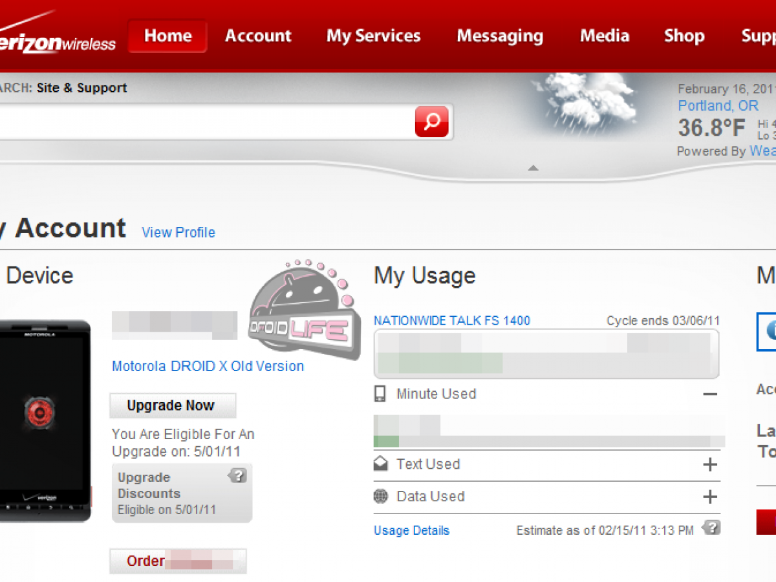Click the phone icon beside Minute Used
The height and width of the screenshot is (582, 776).
(381, 394)
